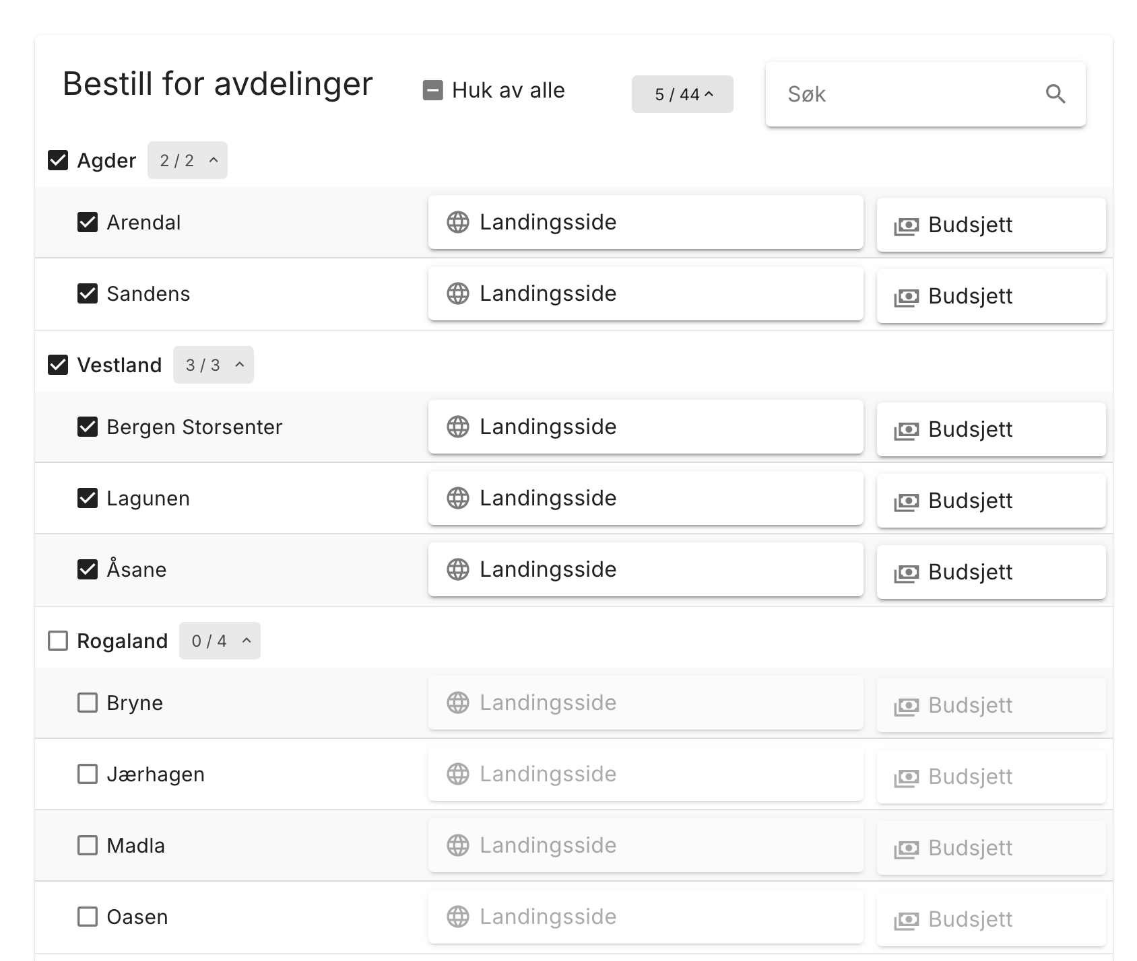Image resolution: width=1137 pixels, height=961 pixels.
Task: Click globe icon beside Bergen Storsenter
Action: (x=458, y=427)
